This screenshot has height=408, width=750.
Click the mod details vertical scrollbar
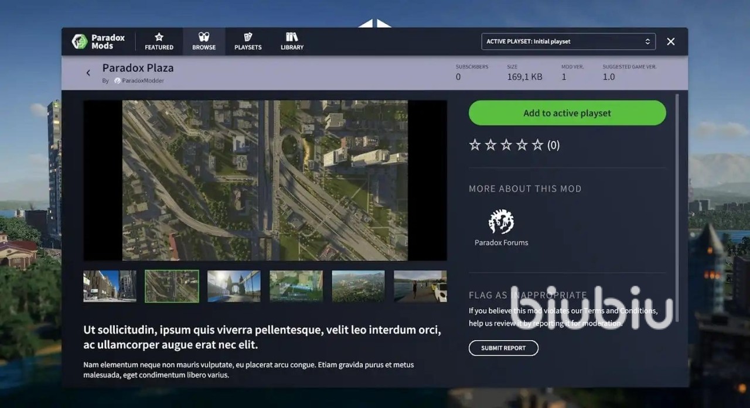[677, 205]
